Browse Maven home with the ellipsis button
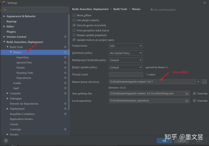 (204, 82)
